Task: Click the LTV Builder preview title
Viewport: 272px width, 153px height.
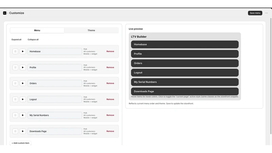Action: (x=139, y=37)
